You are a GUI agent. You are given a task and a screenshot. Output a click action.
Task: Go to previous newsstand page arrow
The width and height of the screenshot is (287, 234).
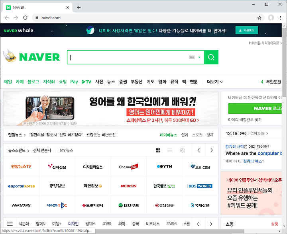point(199,150)
